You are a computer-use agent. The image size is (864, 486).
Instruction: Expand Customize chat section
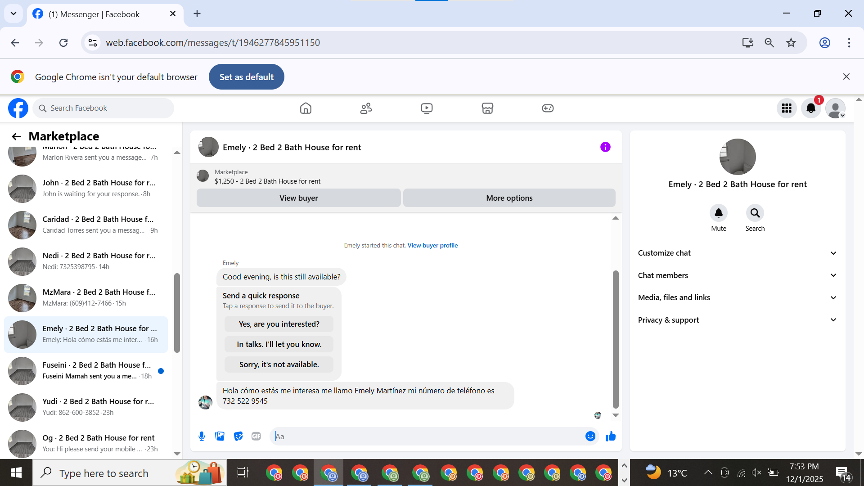737,253
